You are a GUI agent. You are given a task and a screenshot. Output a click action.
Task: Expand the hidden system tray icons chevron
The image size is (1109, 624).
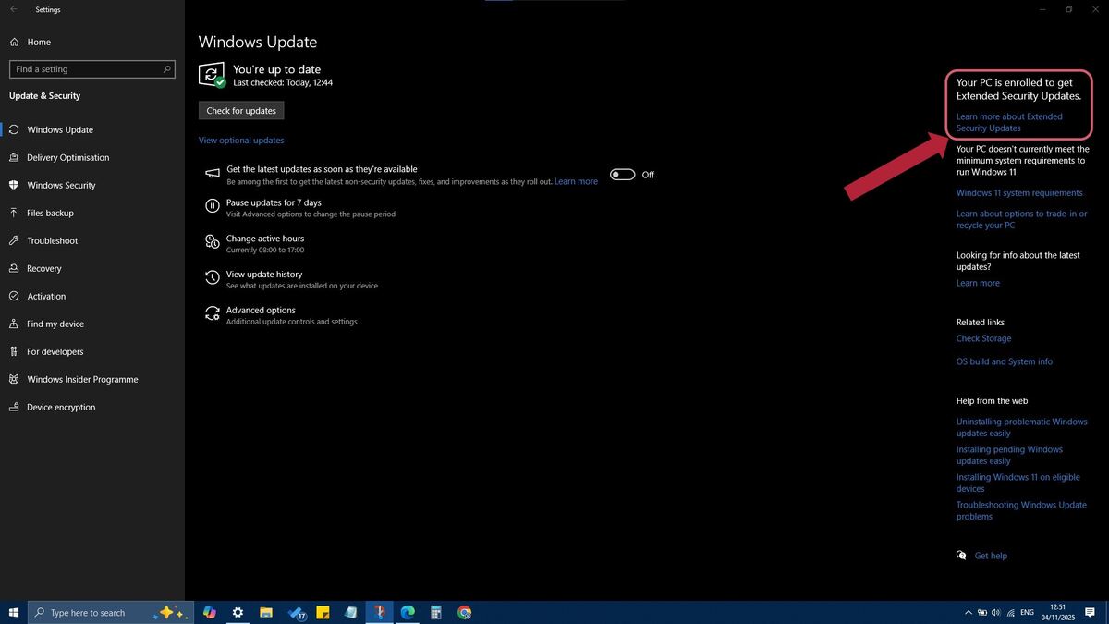click(x=968, y=612)
